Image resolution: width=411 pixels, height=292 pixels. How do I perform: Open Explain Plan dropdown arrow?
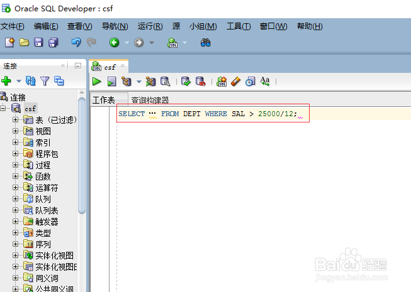point(139,82)
